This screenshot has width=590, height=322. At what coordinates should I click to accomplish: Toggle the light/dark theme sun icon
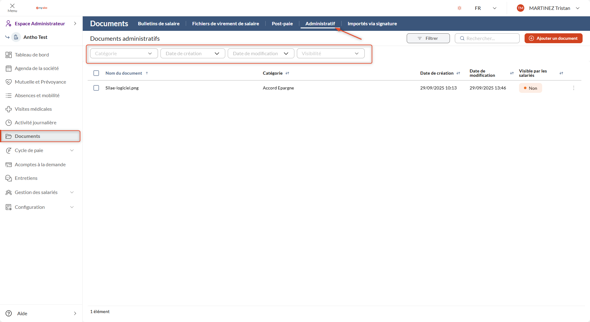point(459,8)
